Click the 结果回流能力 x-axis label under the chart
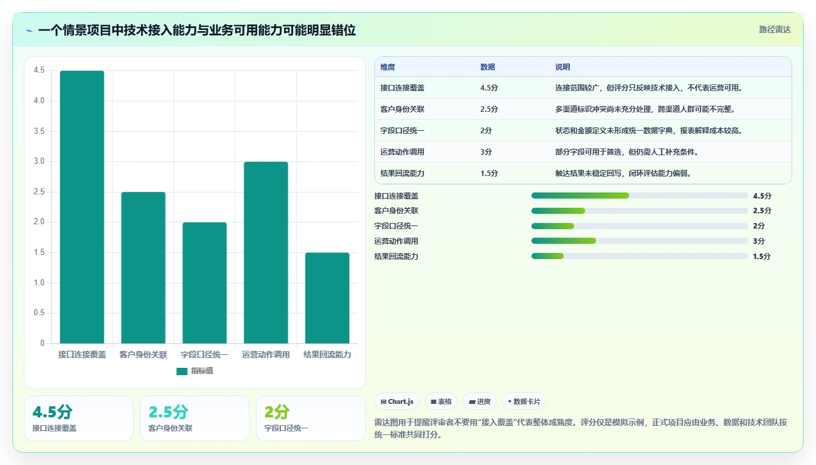Image resolution: width=816 pixels, height=465 pixels. 327,354
